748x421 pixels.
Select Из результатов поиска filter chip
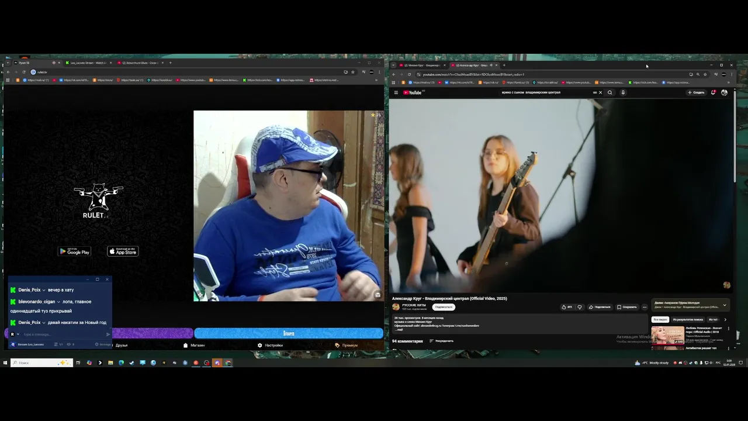tap(688, 320)
